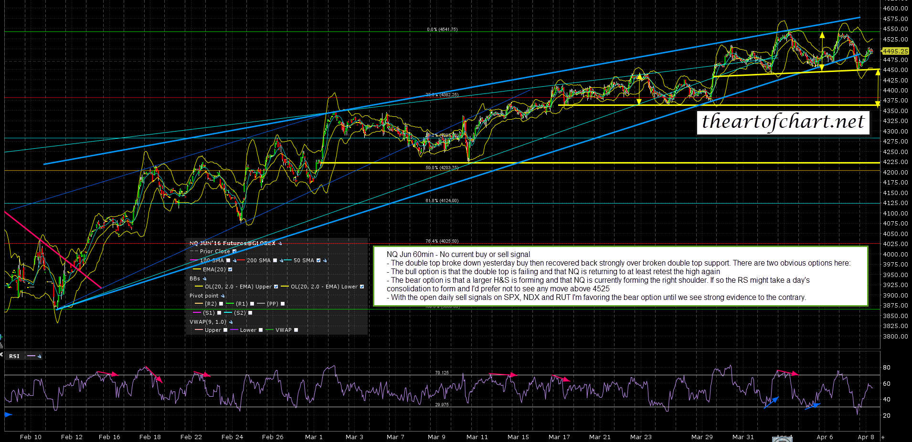Click the blue arrow marker in RSI panel

coord(8,415)
